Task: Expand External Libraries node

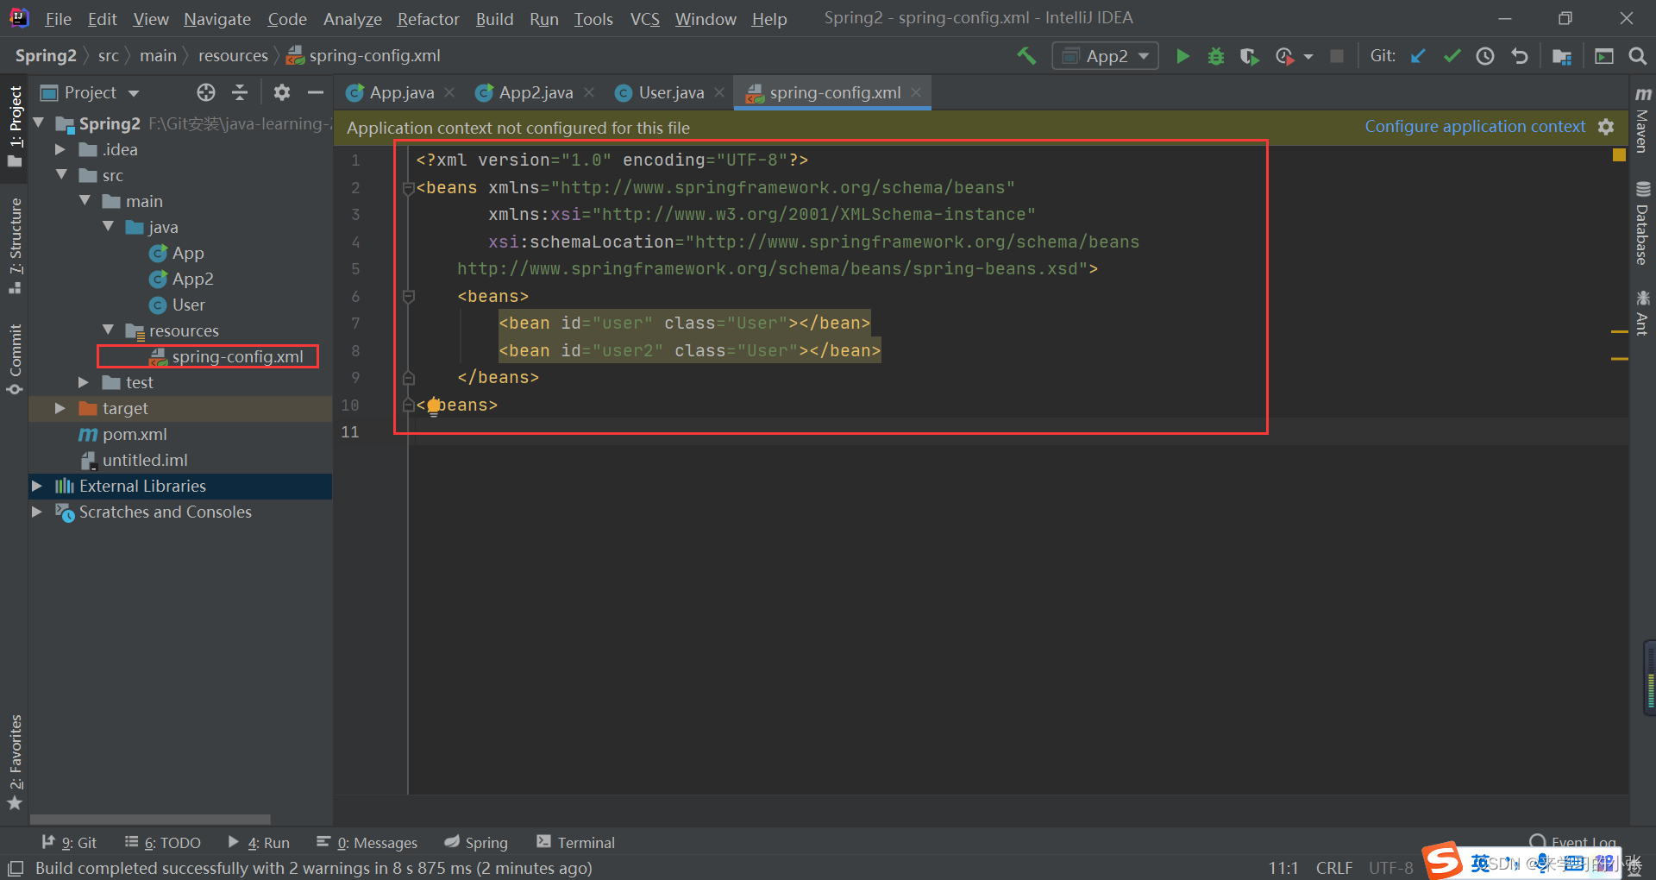Action: [x=37, y=486]
